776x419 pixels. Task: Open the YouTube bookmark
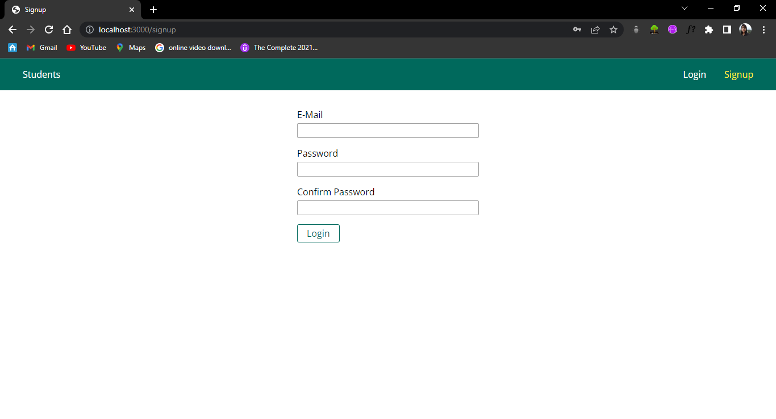86,48
